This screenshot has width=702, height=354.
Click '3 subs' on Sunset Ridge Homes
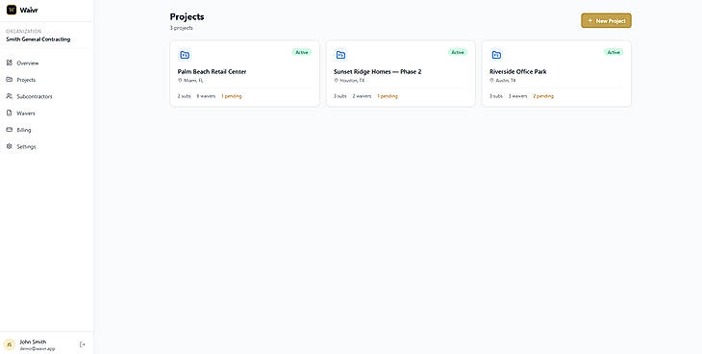point(339,96)
